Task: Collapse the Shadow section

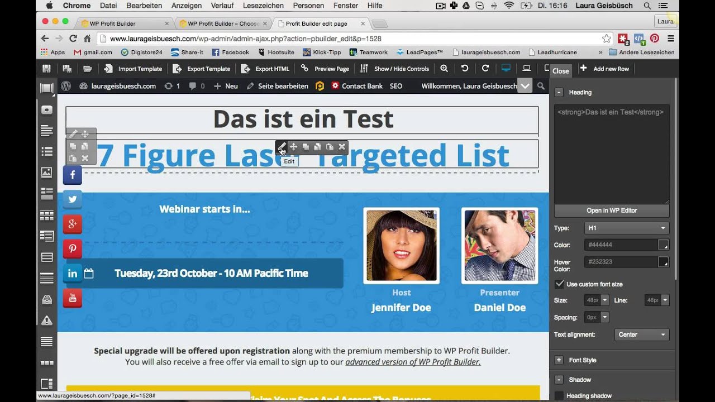Action: [559, 380]
